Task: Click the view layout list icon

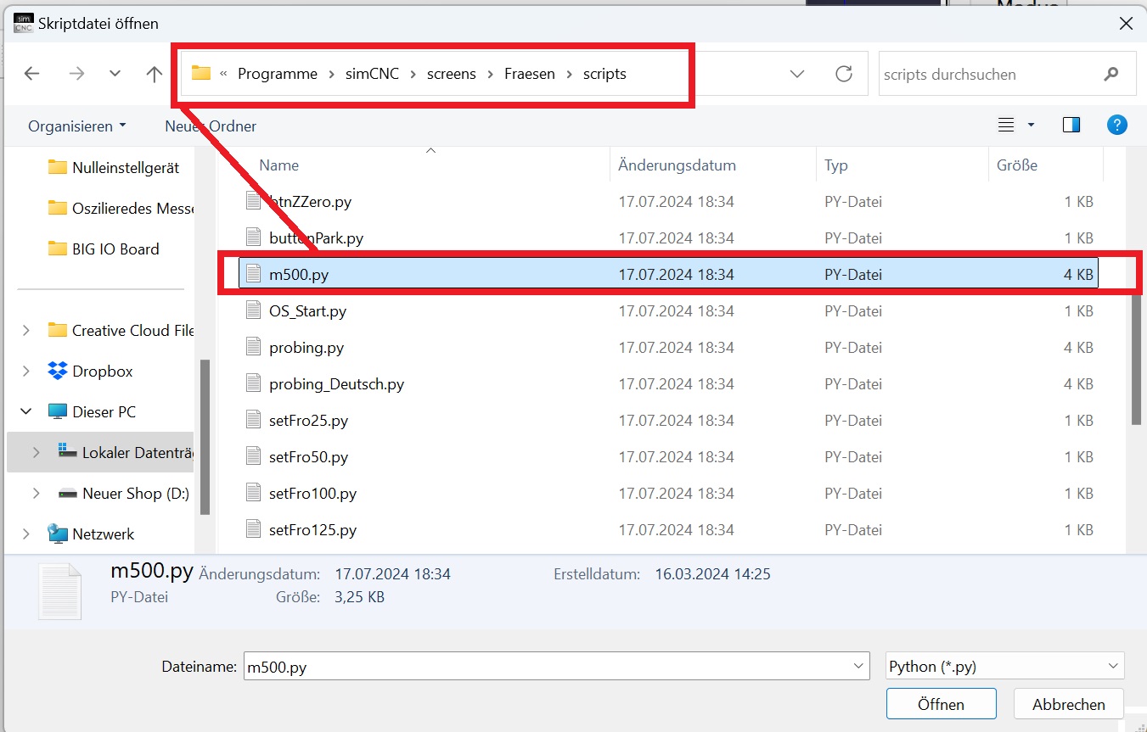Action: [1006, 126]
